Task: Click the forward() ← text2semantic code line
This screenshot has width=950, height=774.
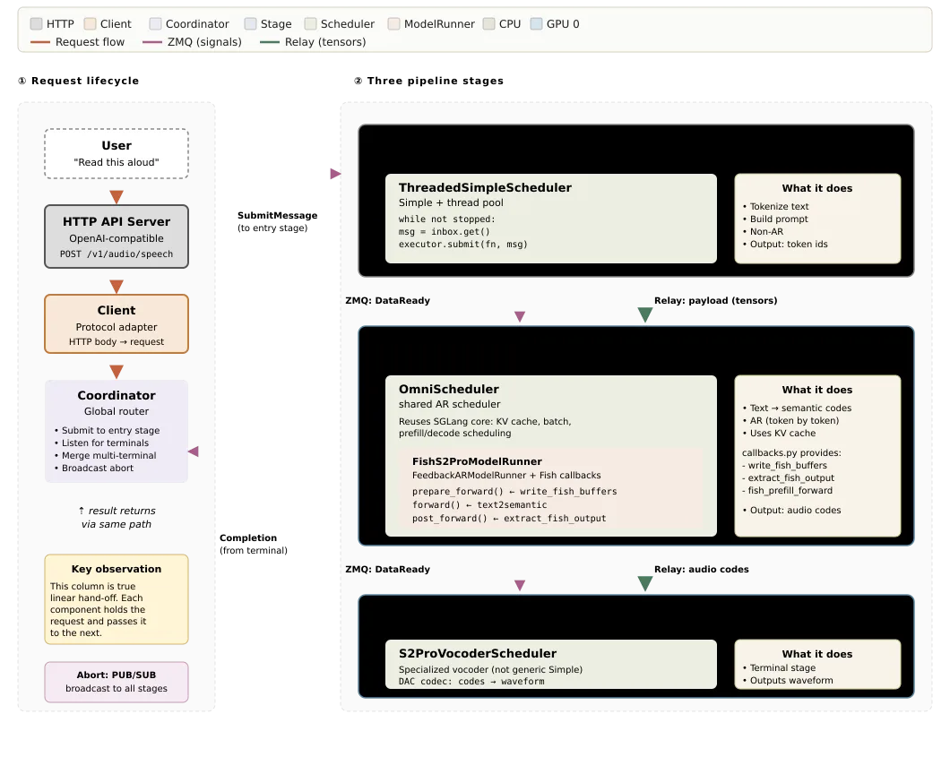Action: pos(479,504)
